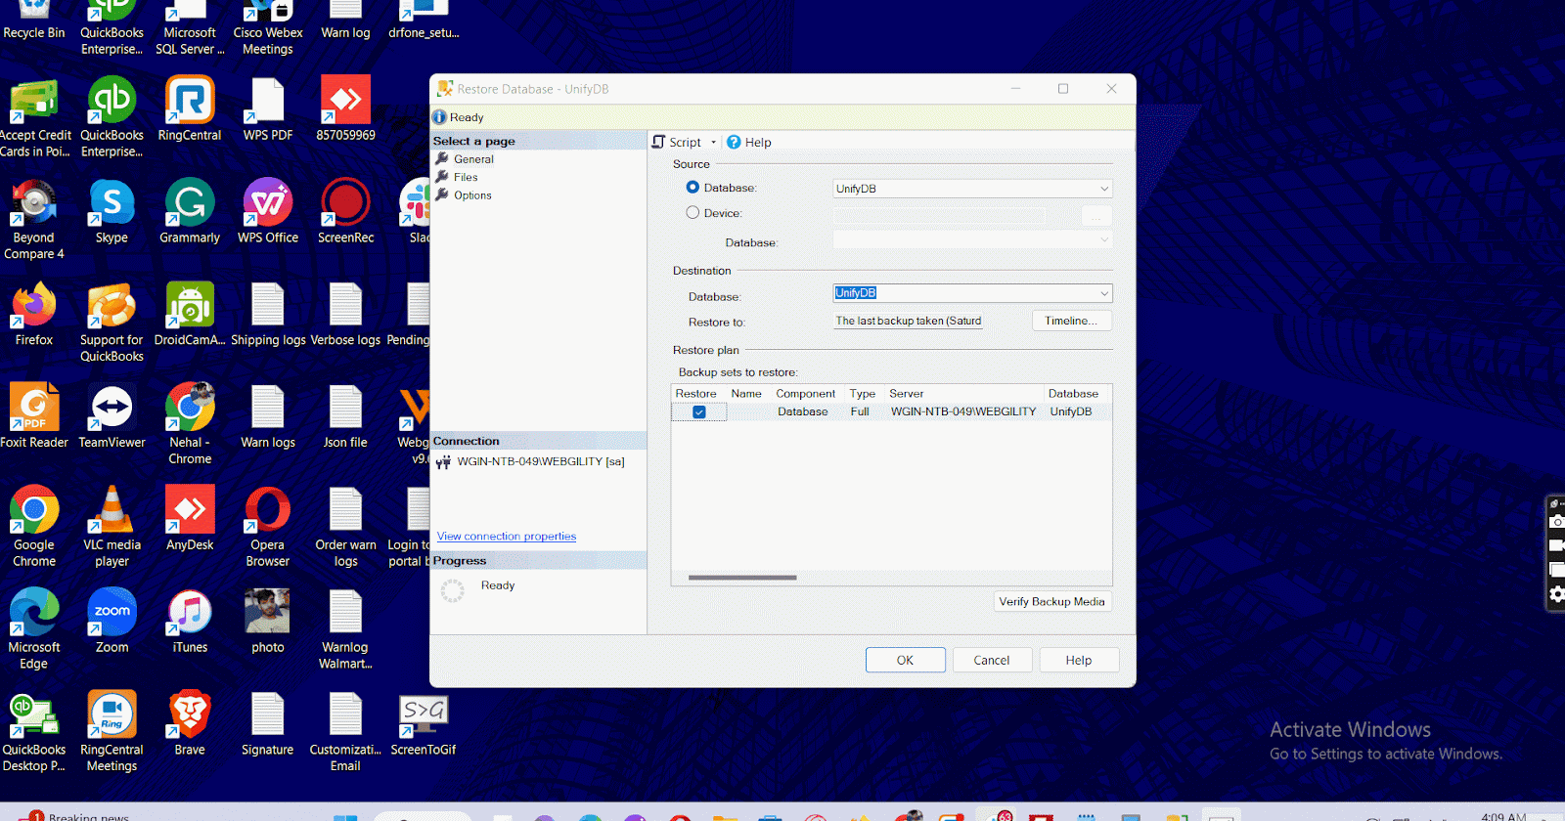1565x821 pixels.
Task: Open Support for QuickBooks shortcut
Action: pyautogui.click(x=112, y=323)
